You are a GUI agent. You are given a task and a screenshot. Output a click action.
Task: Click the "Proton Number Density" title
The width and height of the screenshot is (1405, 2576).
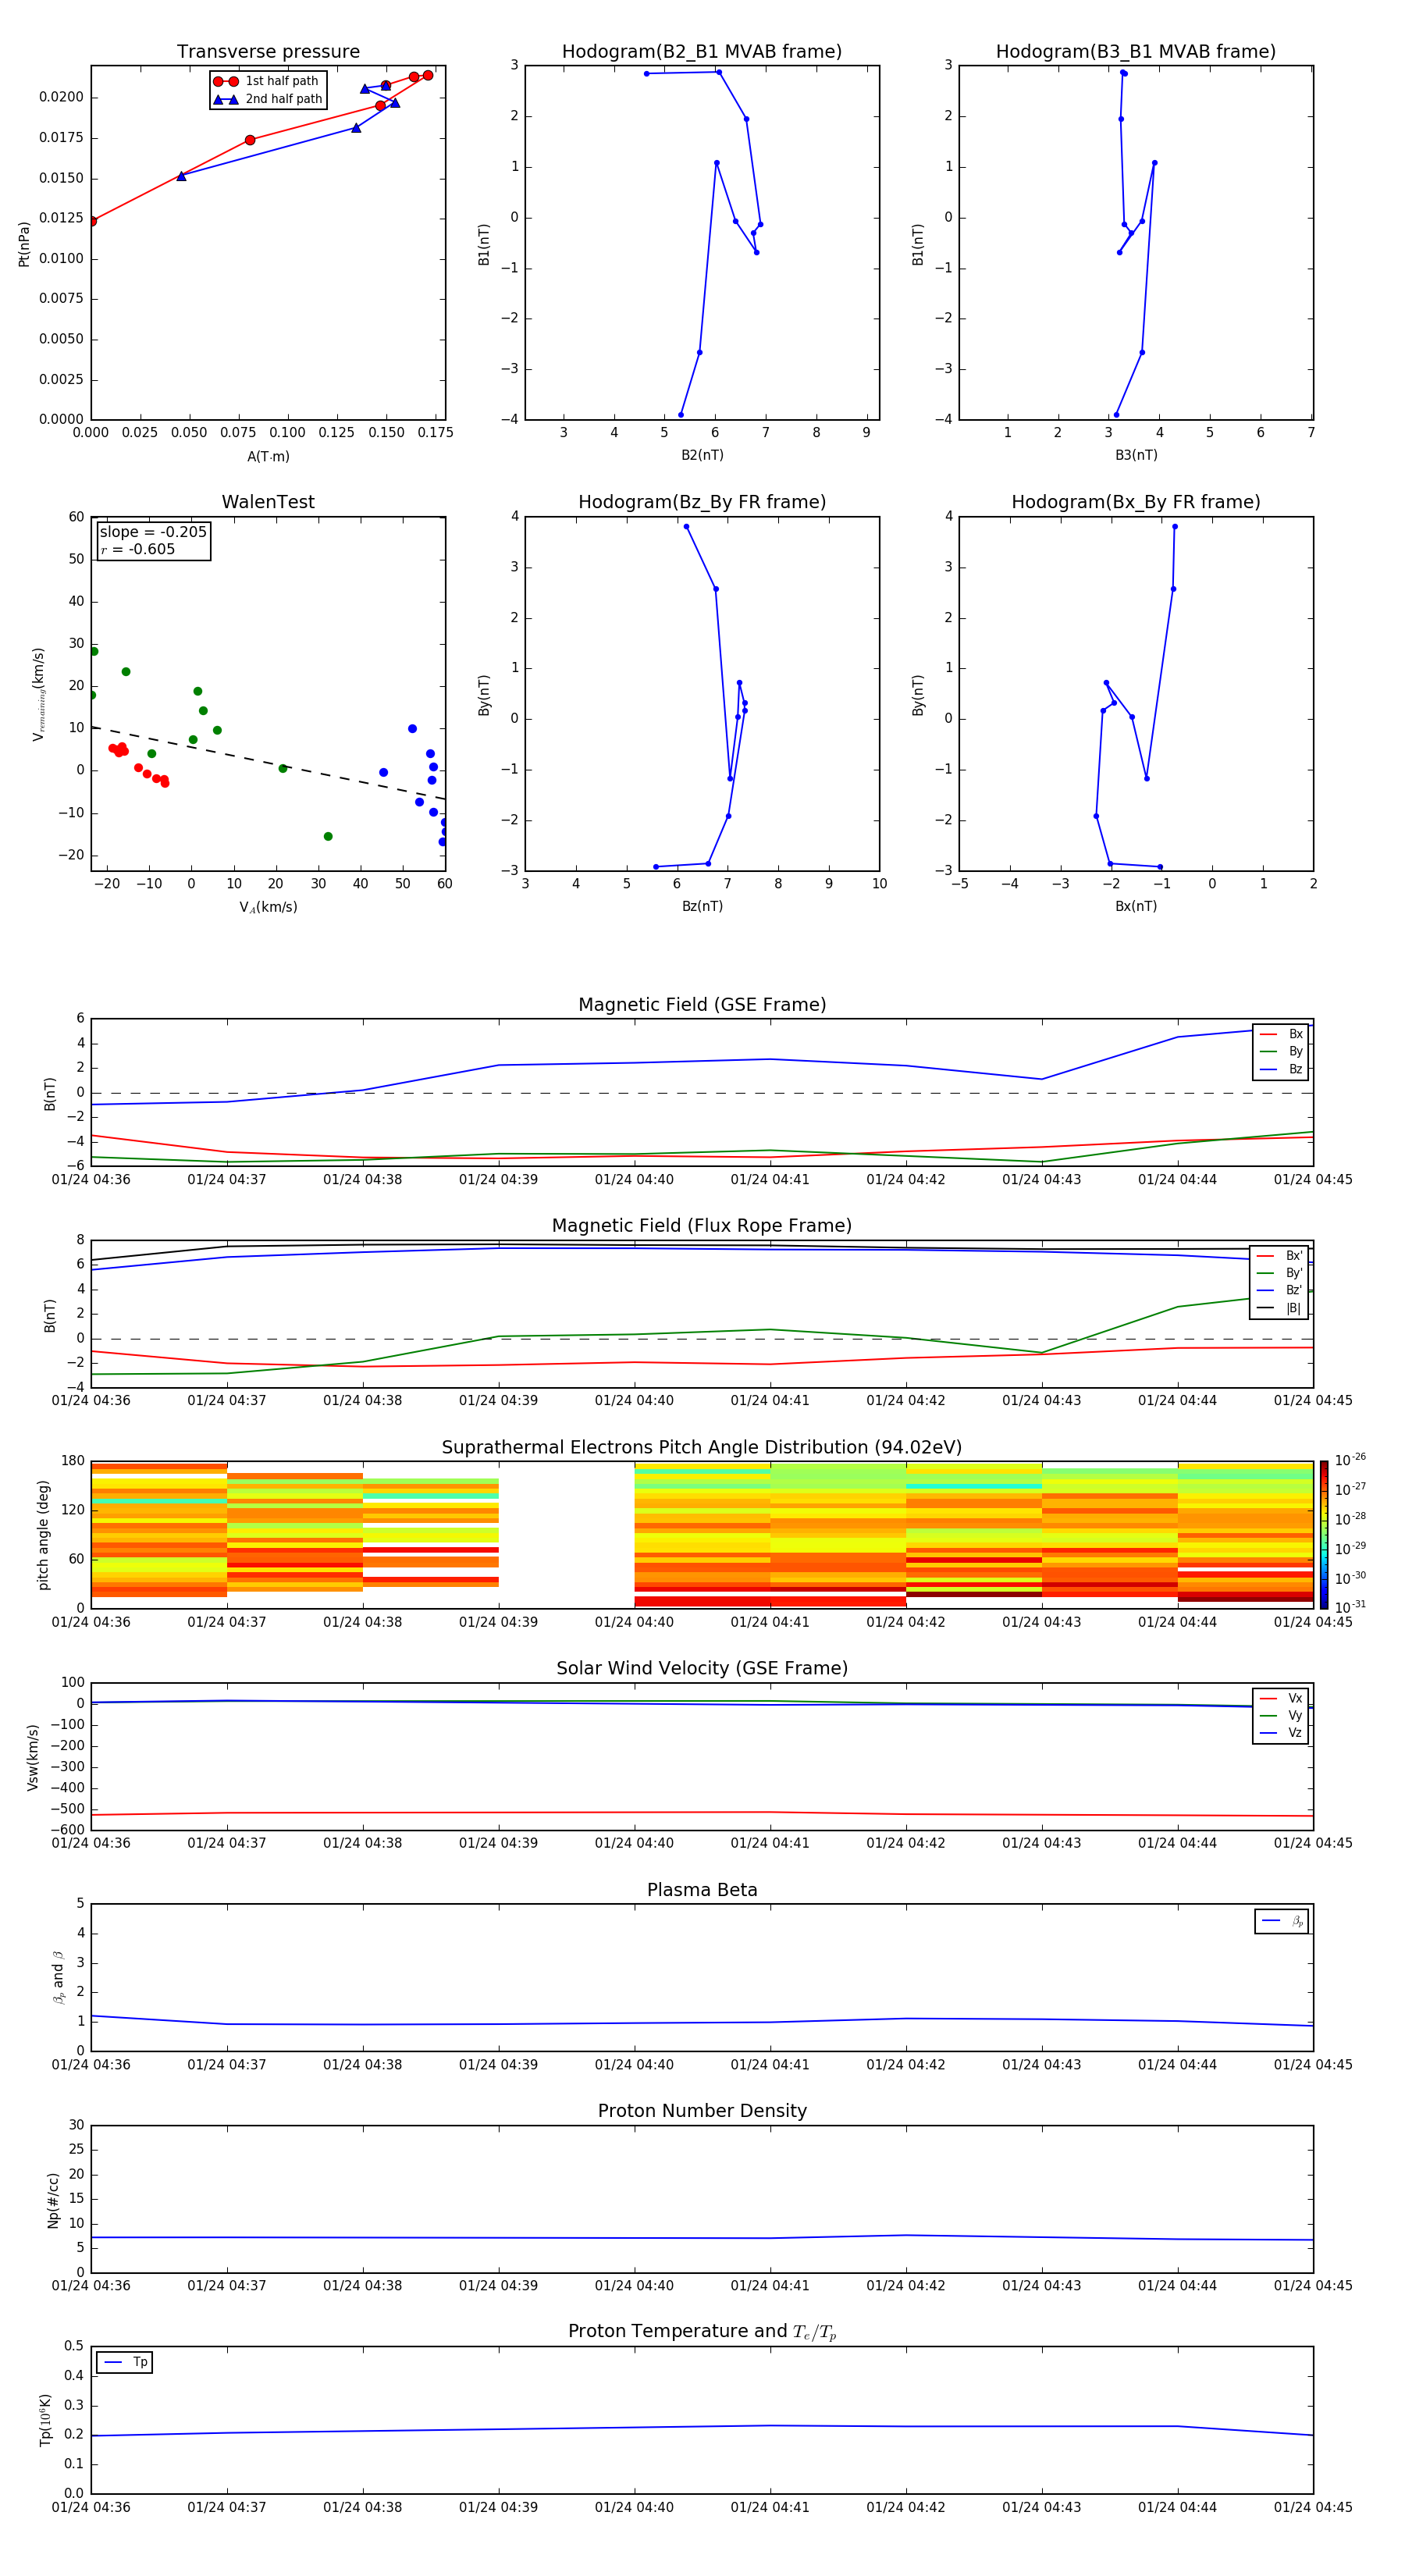pyautogui.click(x=702, y=2112)
